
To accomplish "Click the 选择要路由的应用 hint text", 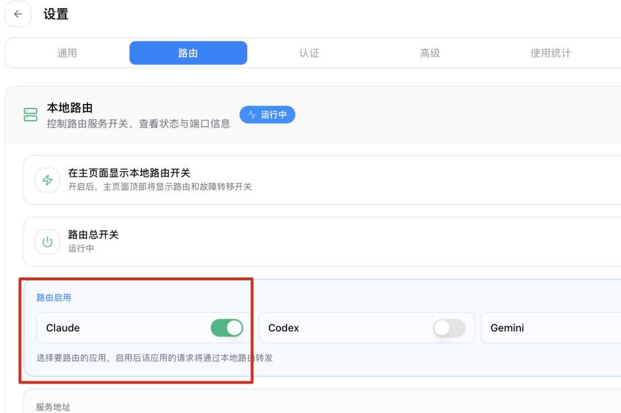I will [x=155, y=358].
